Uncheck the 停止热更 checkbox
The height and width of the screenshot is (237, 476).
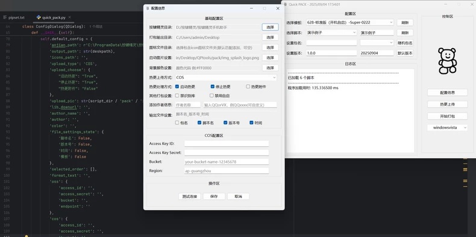(x=213, y=87)
